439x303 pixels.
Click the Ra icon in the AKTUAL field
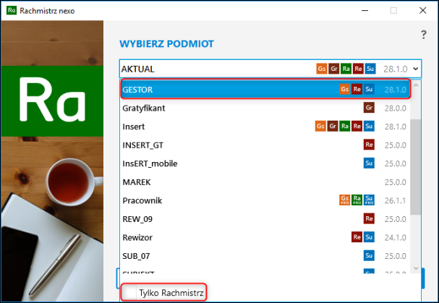click(x=346, y=69)
